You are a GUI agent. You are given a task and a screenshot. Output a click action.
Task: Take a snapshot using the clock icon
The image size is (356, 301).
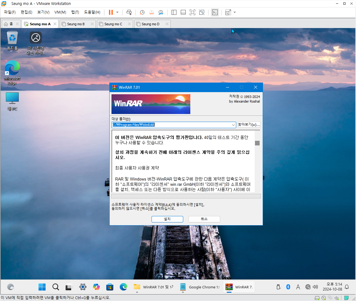(x=142, y=12)
